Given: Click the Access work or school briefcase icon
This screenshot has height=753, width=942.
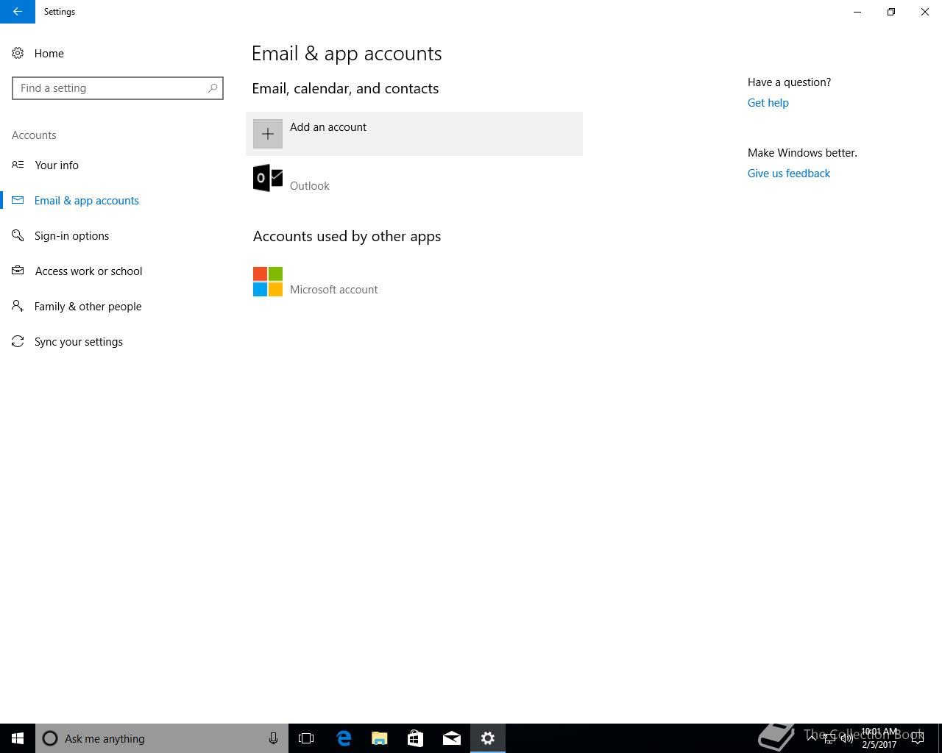Looking at the screenshot, I should [18, 271].
